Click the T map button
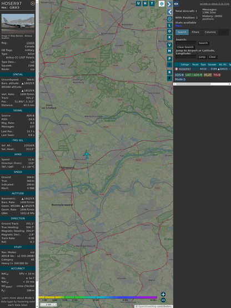The image size is (231, 308). point(152,3)
